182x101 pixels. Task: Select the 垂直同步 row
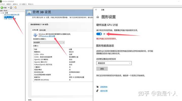[63, 77]
